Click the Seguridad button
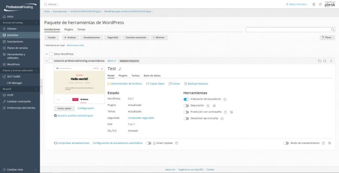This screenshot has height=173, width=339. pos(113,38)
